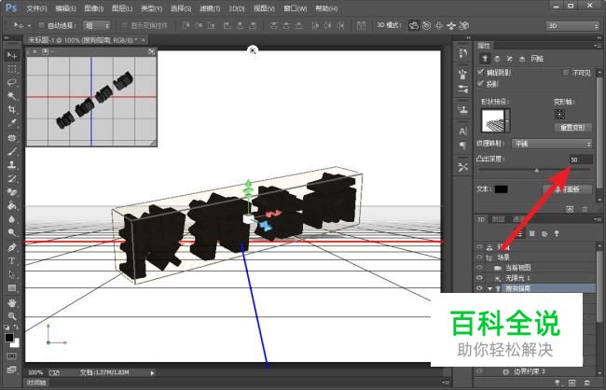
Task: Open the Tool Presets icon in the dock
Action: coord(462,167)
